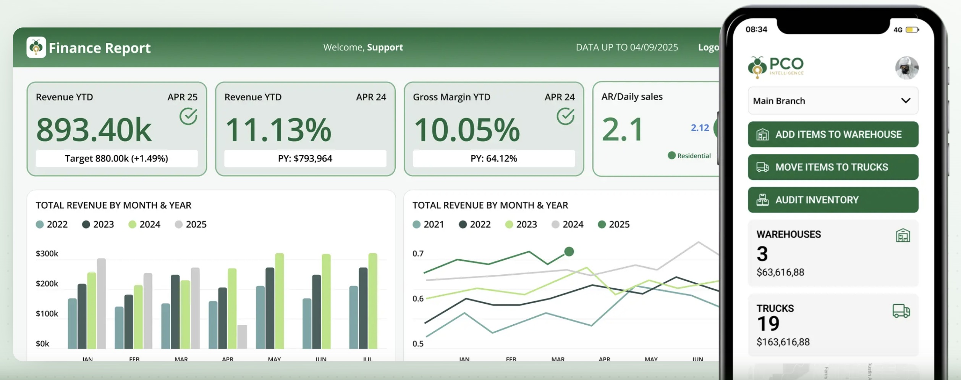Expand the Main Branch dropdown

point(833,101)
